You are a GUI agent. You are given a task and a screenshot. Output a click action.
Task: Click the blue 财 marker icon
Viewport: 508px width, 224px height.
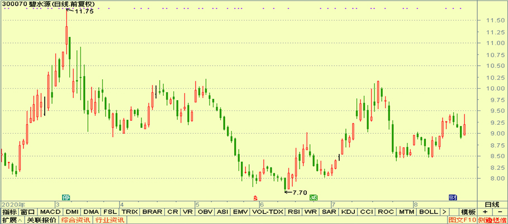452,197
